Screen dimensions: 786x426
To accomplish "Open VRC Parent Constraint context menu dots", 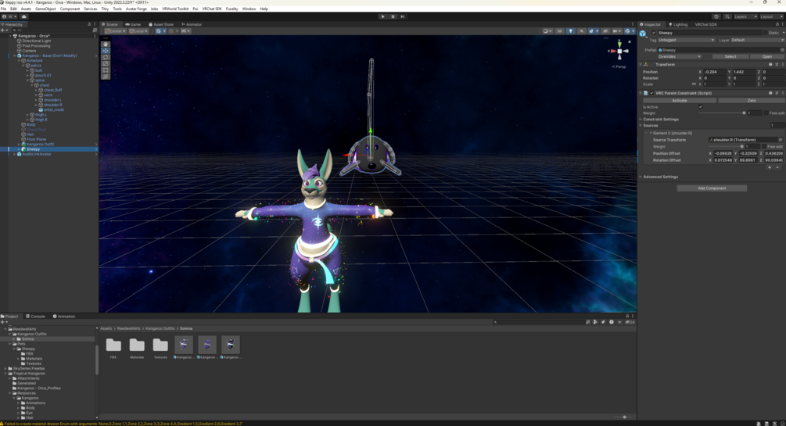I will 783,93.
